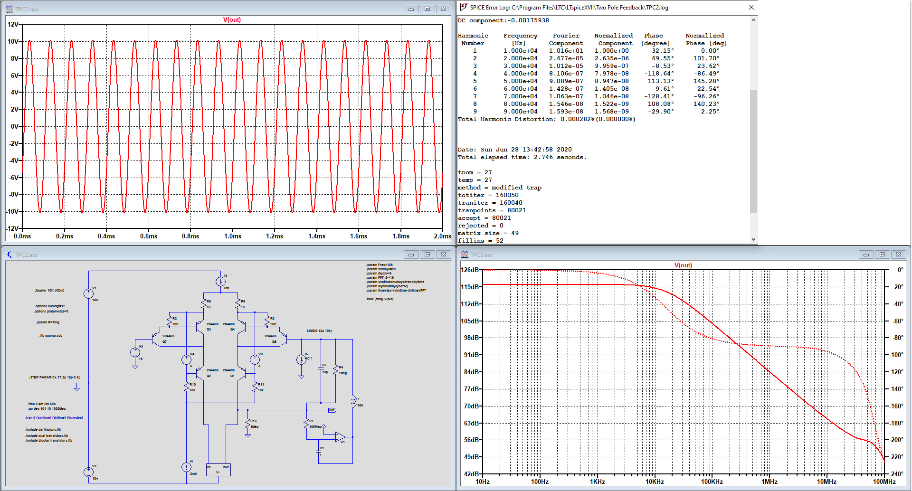Select the I3 8m current source
912x491 pixels.
220,282
